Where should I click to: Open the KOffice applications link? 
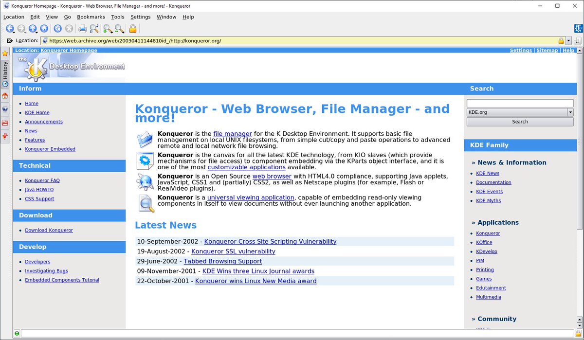click(484, 242)
